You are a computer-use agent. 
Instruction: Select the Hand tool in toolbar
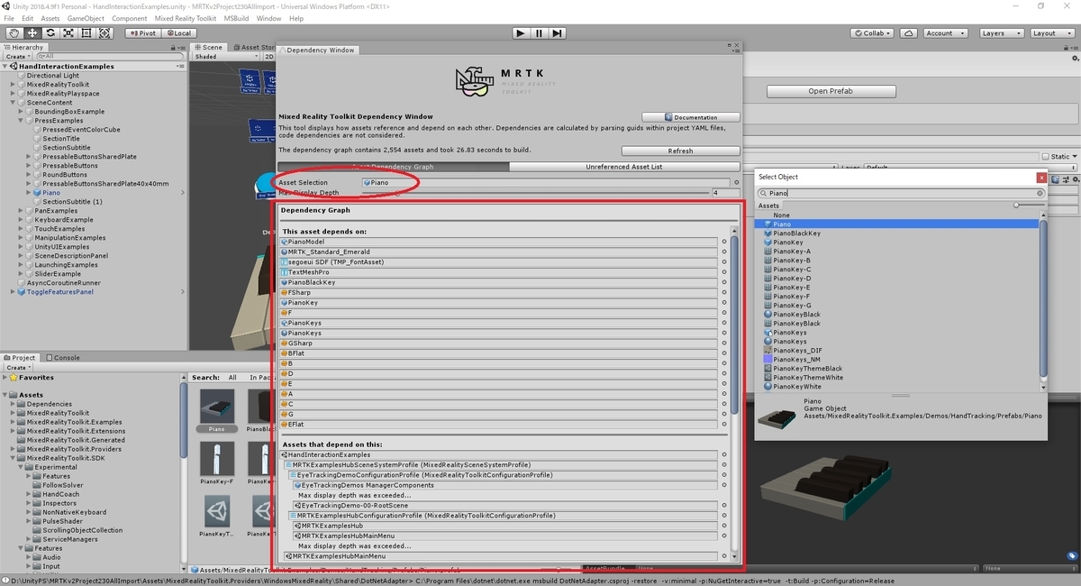tap(14, 33)
